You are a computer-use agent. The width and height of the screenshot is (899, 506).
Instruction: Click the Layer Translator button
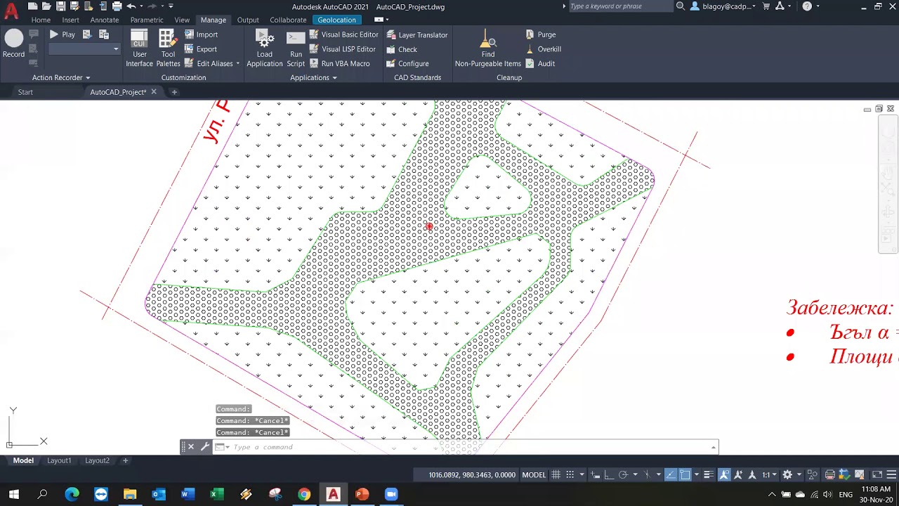point(416,34)
